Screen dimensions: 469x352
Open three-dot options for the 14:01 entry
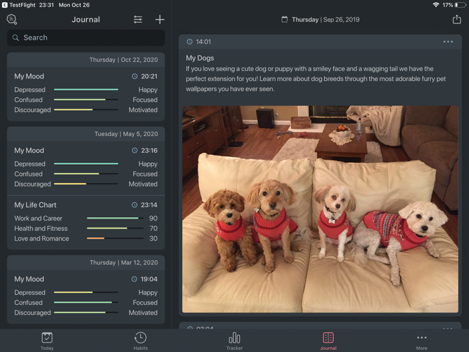coord(448,42)
